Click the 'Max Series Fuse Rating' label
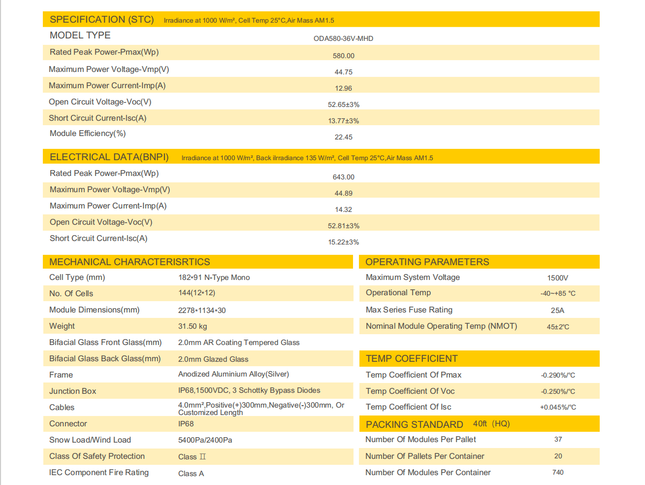 (409, 310)
